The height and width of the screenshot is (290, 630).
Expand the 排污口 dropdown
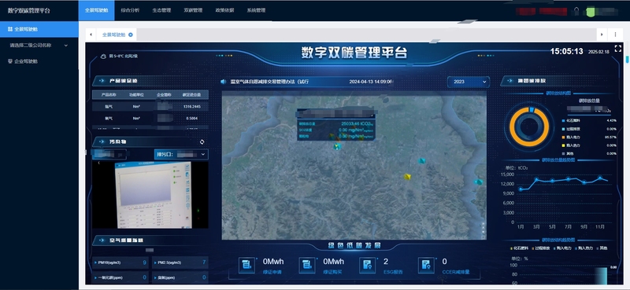[181, 154]
